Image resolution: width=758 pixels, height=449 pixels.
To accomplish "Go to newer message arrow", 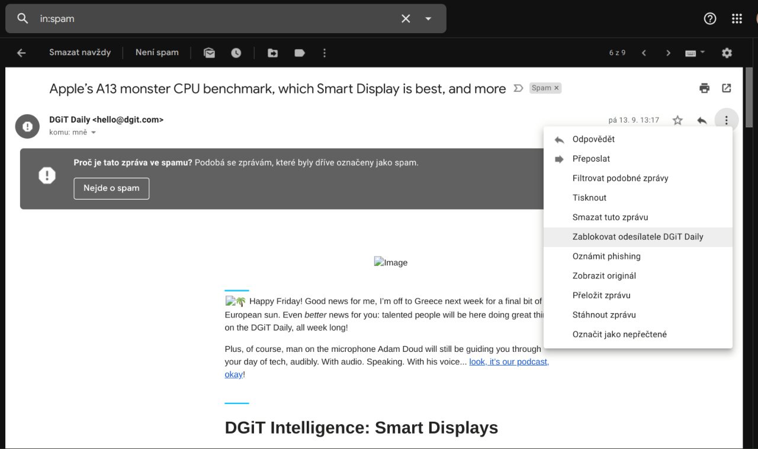I will pyautogui.click(x=644, y=53).
